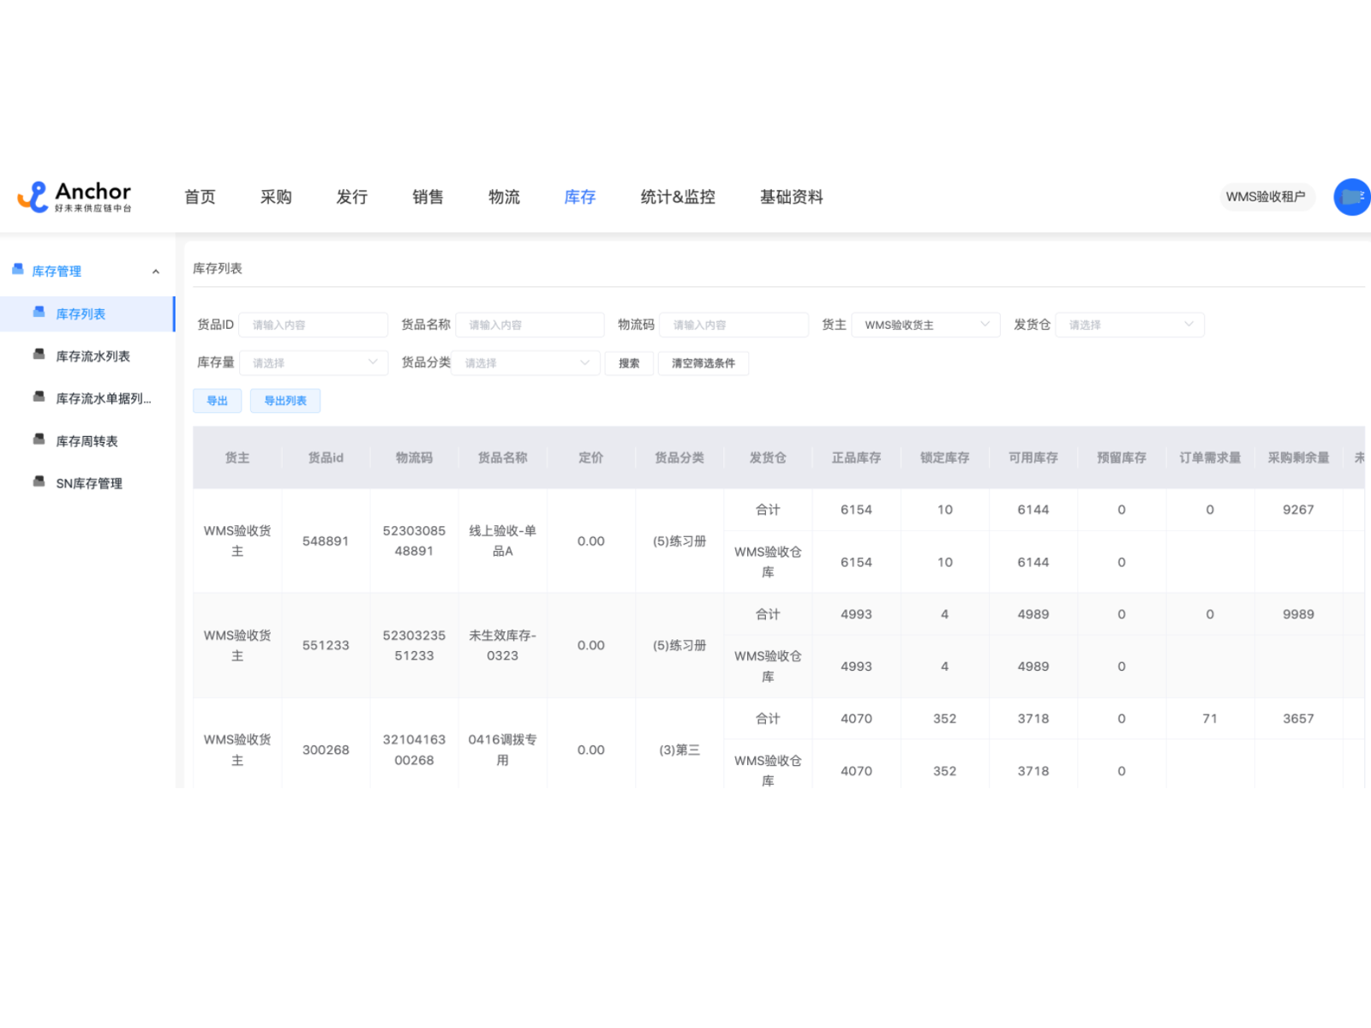1371x1028 pixels.
Task: Click the icon beside SN库存管理
Action: 39,482
